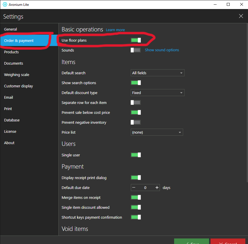Expand the Default discount type dropdown
The height and width of the screenshot is (244, 248).
pyautogui.click(x=157, y=93)
